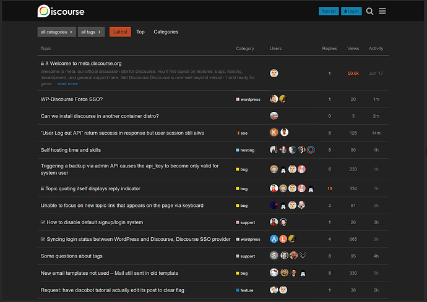This screenshot has width=427, height=302.
Task: Click first avatar on Self hosting time row
Action: point(274,150)
